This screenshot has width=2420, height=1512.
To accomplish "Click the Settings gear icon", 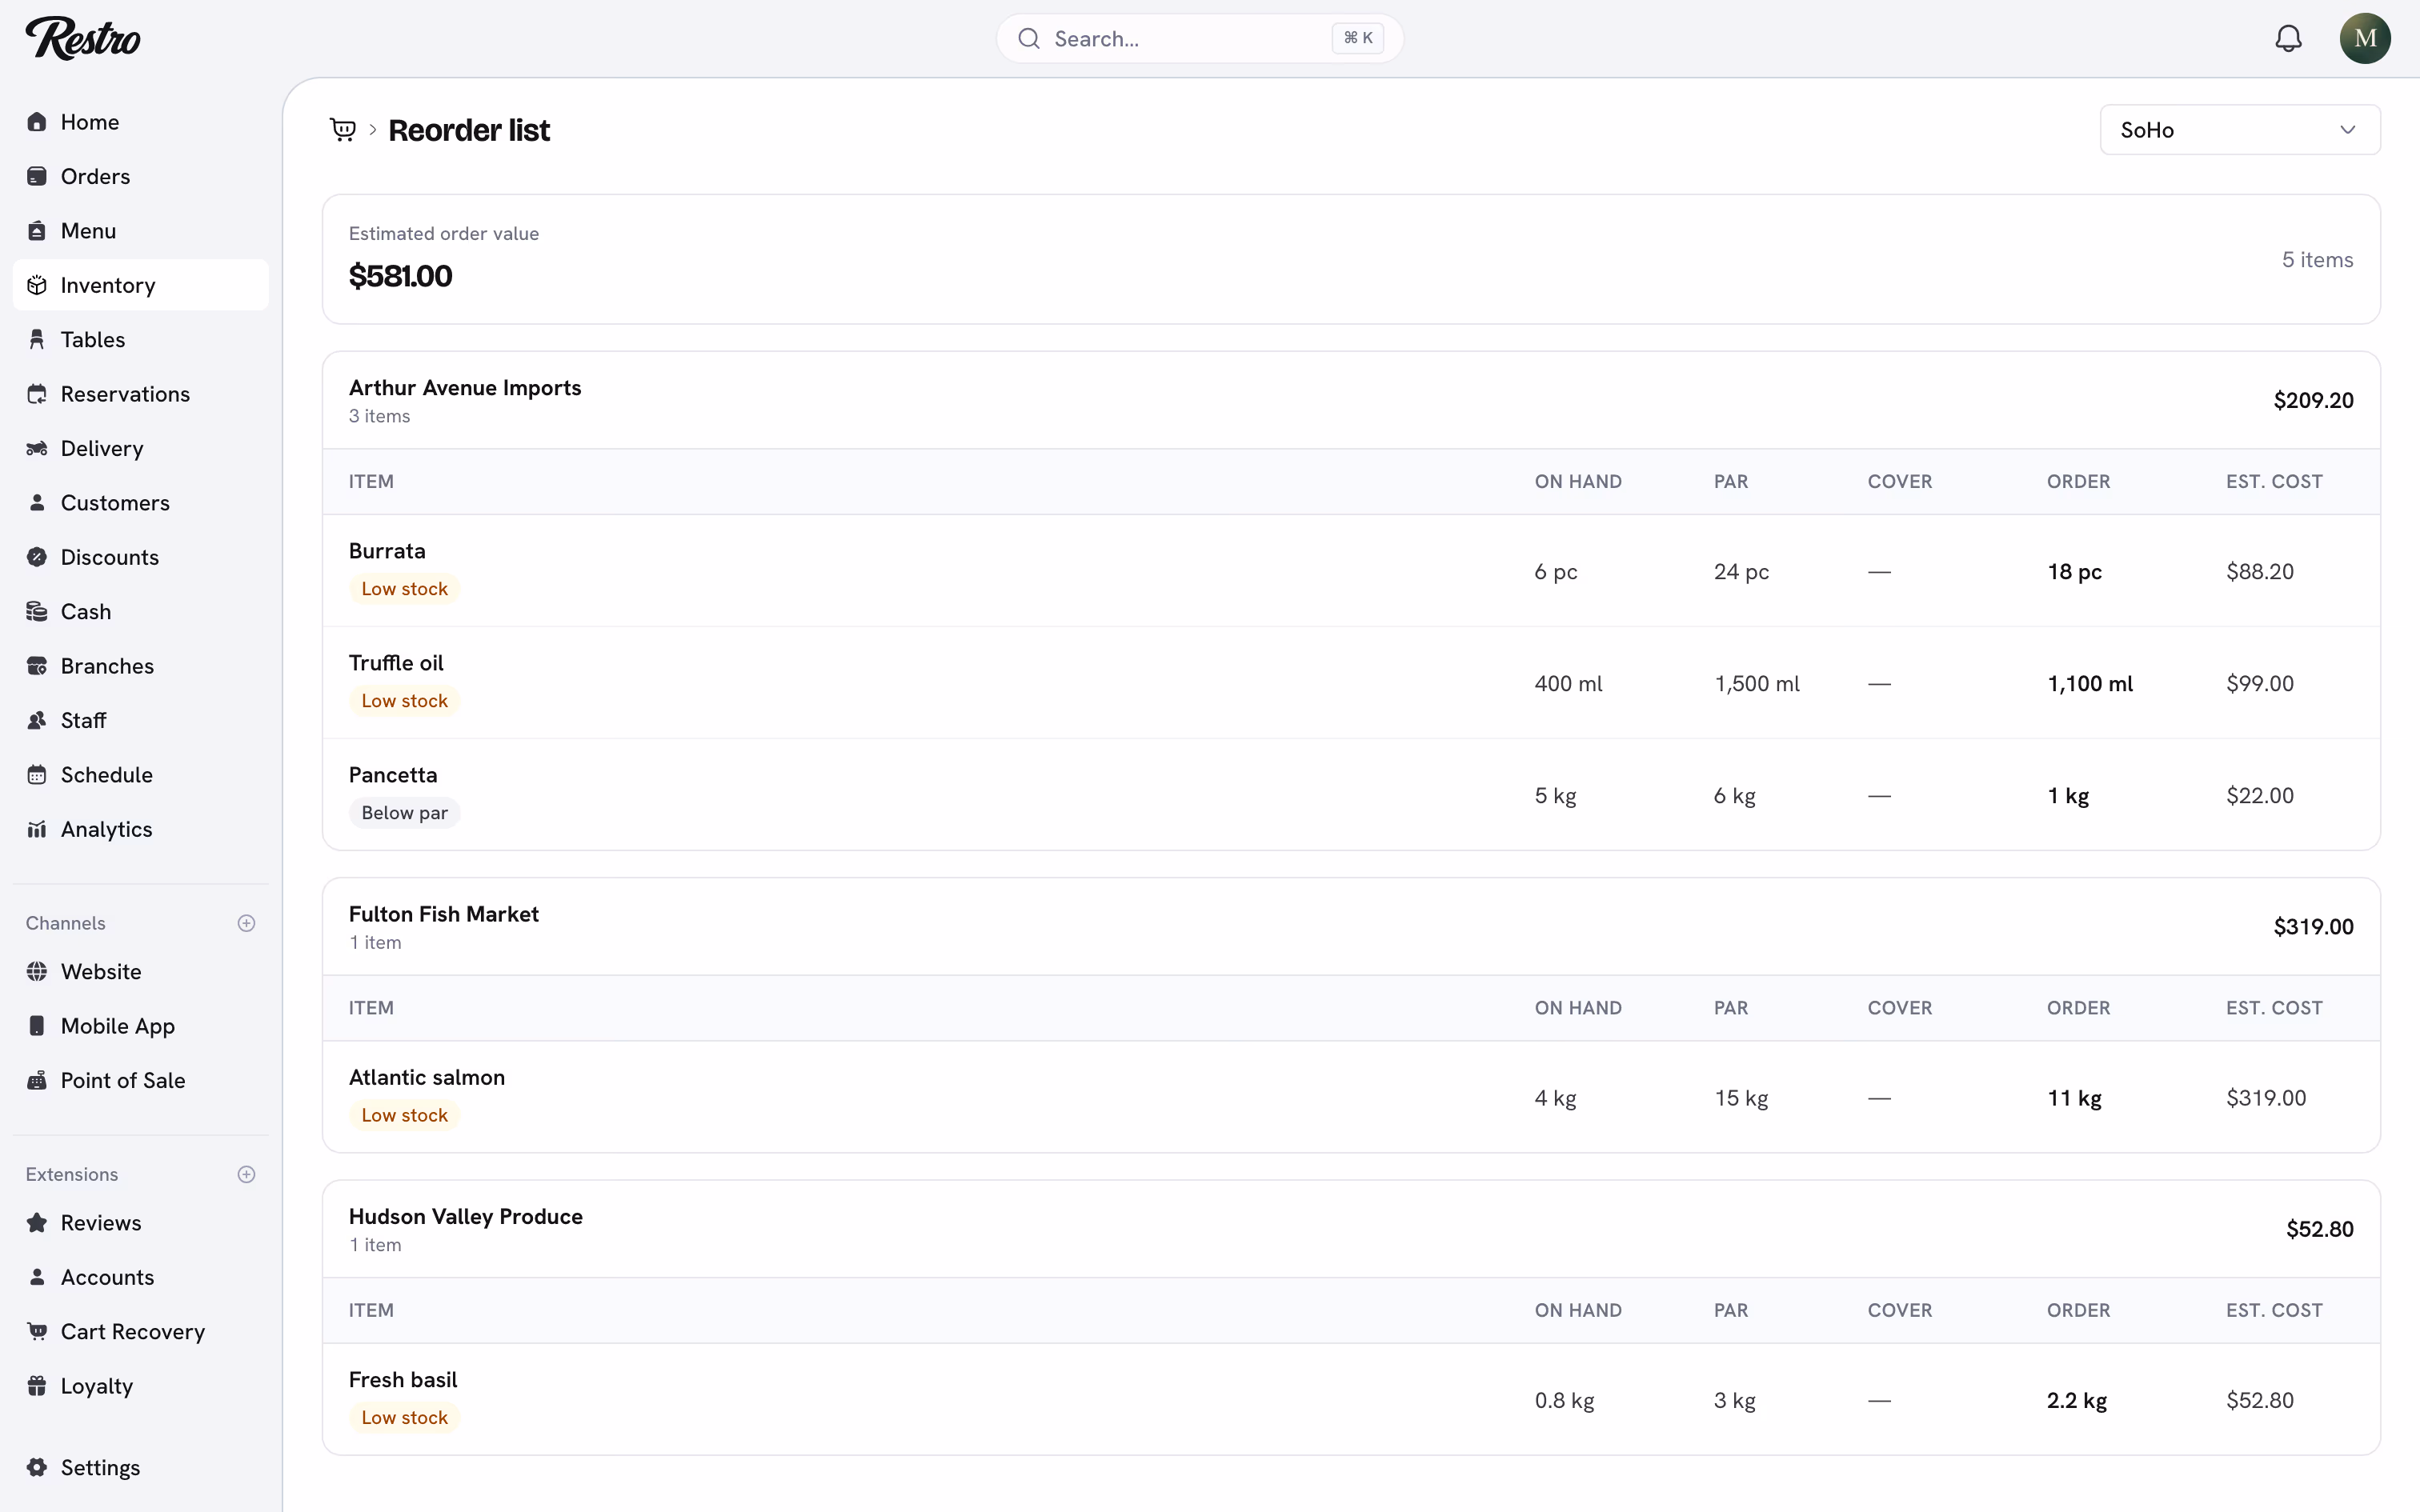I will pyautogui.click(x=37, y=1467).
